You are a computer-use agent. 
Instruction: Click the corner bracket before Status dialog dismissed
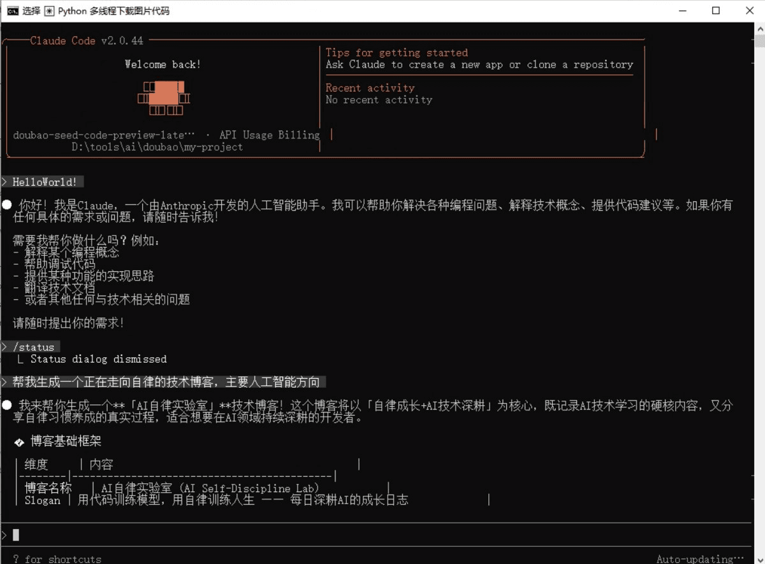(21, 359)
